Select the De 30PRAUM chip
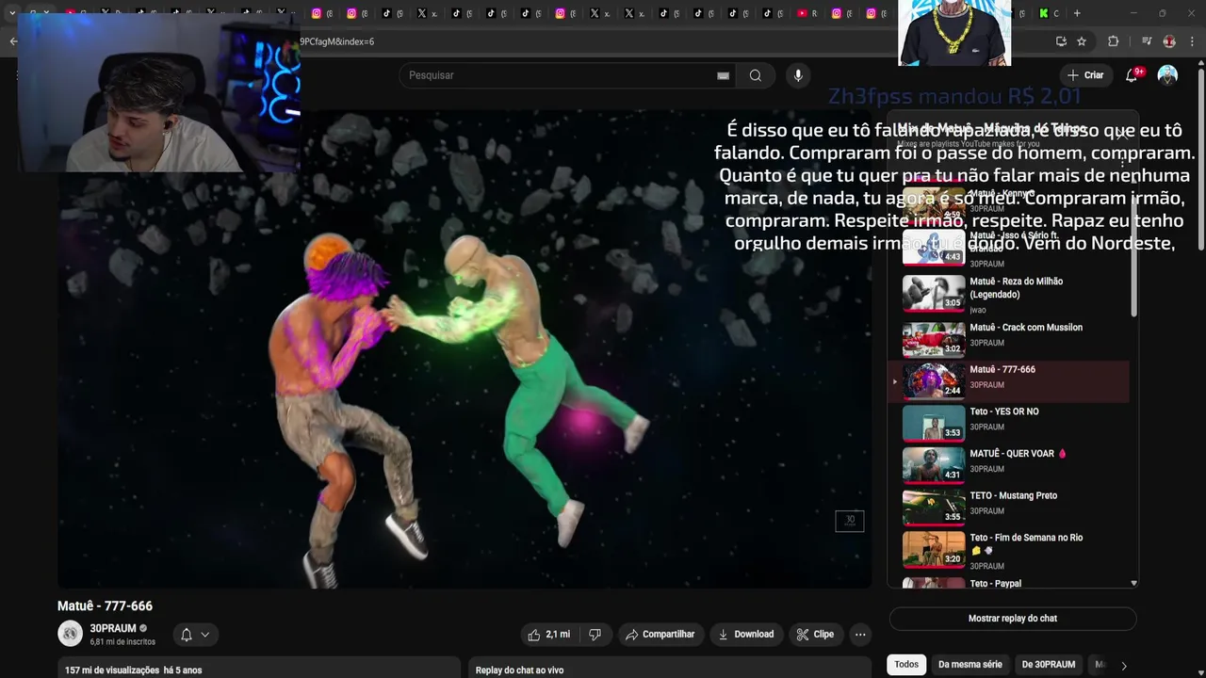Screen dimensions: 1206x678 [x=1049, y=665]
